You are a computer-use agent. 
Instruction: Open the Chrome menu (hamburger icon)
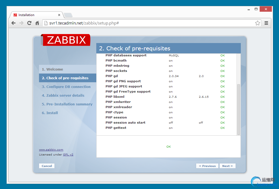(x=266, y=23)
